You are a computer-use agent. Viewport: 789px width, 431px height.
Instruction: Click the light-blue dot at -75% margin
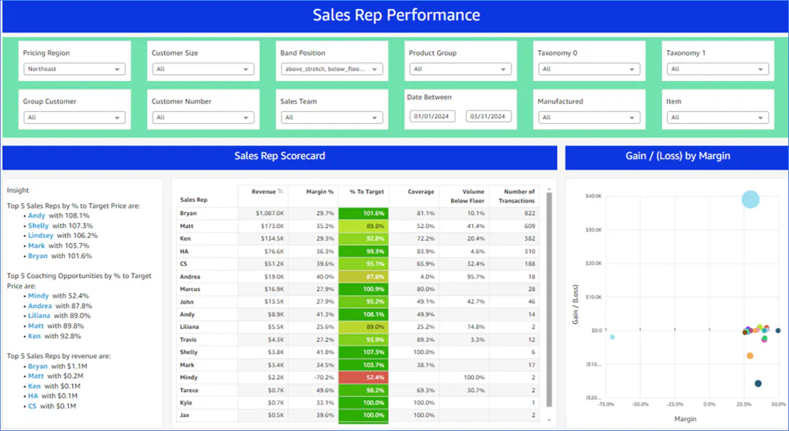click(x=612, y=337)
